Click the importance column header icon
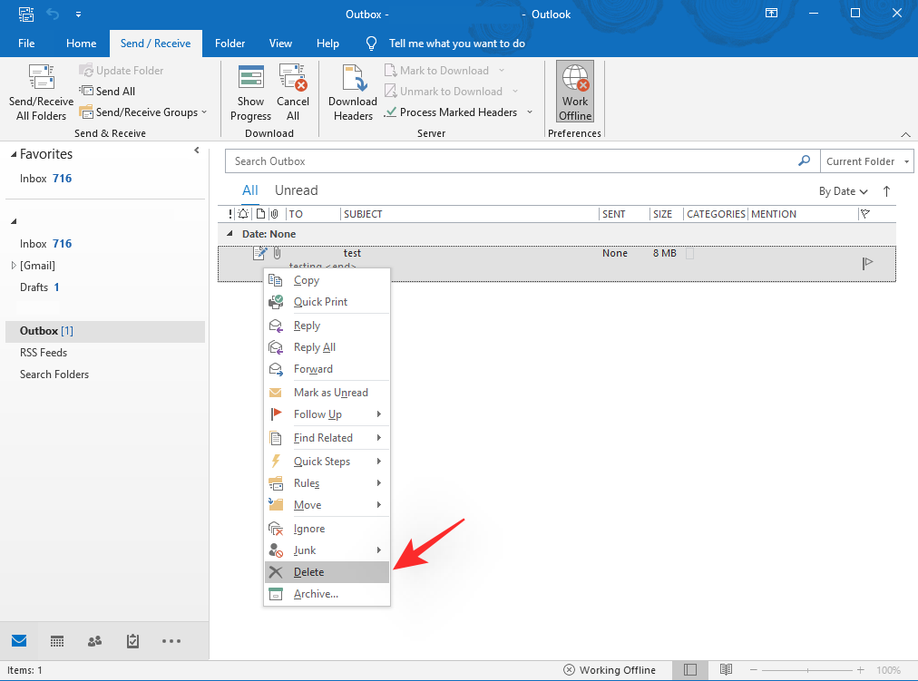 [x=230, y=214]
